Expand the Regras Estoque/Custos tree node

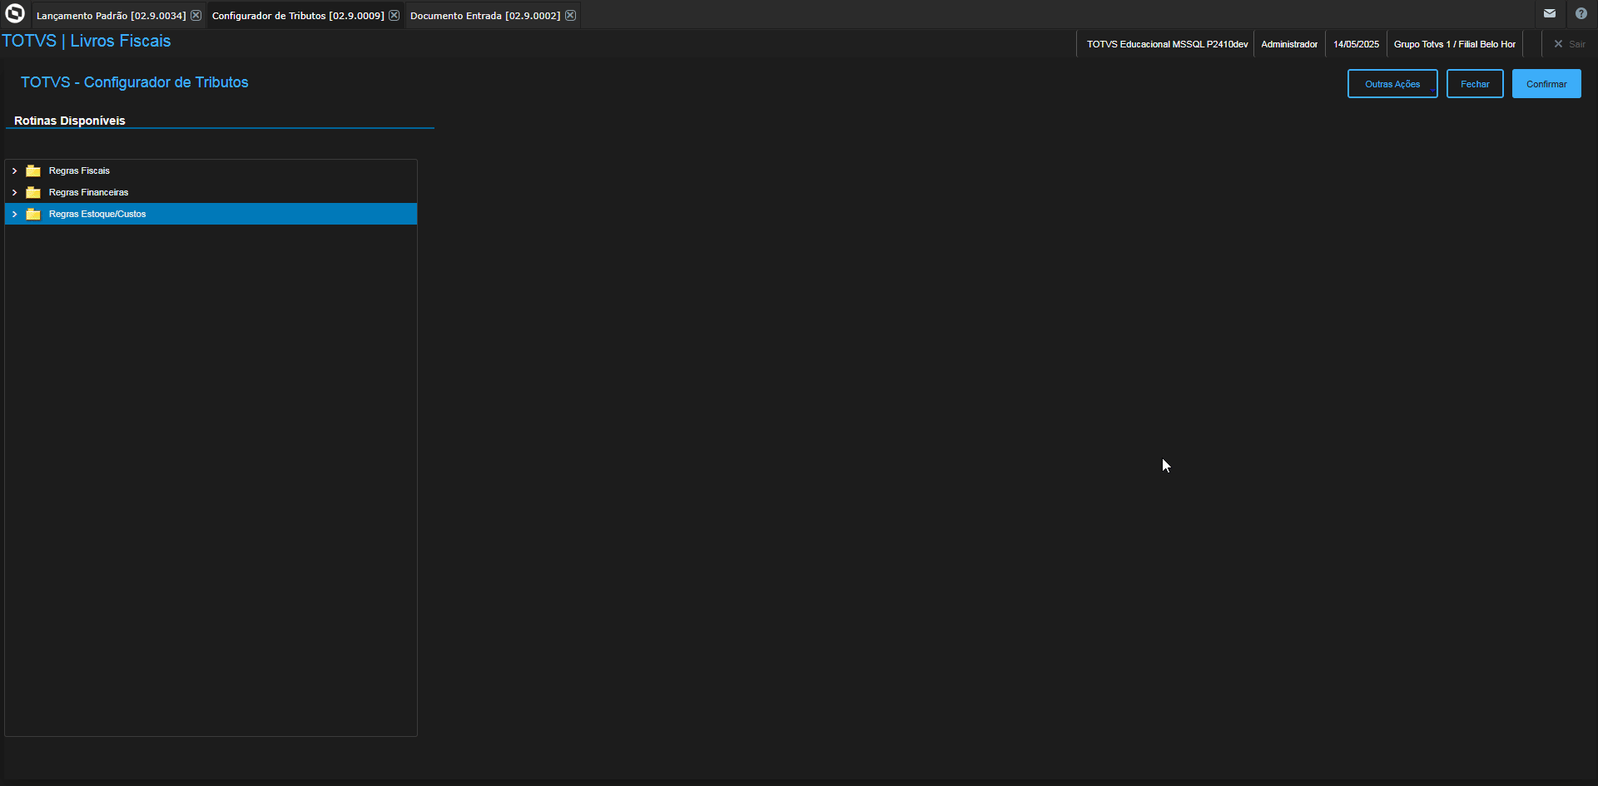pyautogui.click(x=14, y=214)
